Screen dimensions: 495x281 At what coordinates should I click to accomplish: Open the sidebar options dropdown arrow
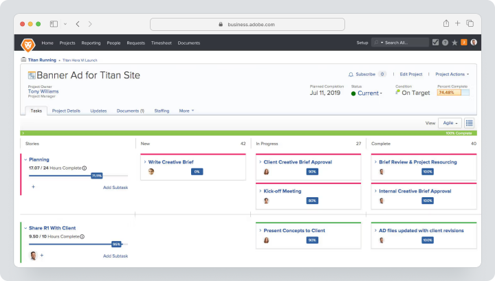(65, 24)
